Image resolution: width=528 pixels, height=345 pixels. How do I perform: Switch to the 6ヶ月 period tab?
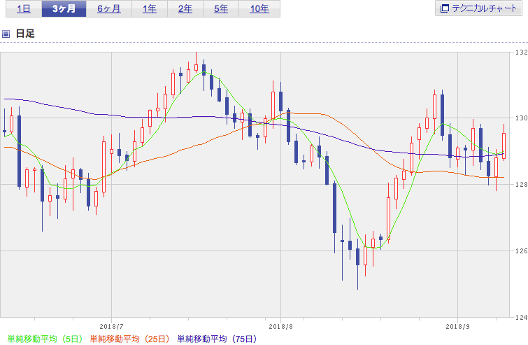(x=109, y=9)
